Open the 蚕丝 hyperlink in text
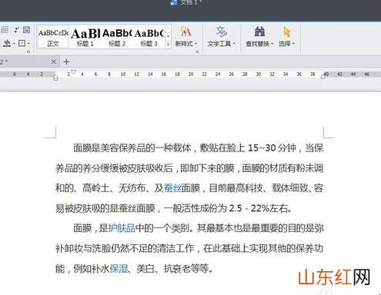Viewport: 381px width, 295px height. pyautogui.click(x=172, y=188)
